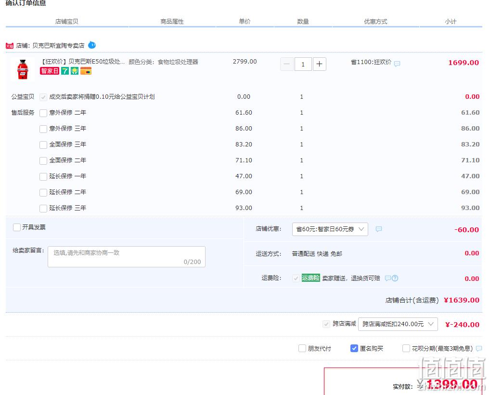Click the green shield guarantee badge

coord(75,71)
